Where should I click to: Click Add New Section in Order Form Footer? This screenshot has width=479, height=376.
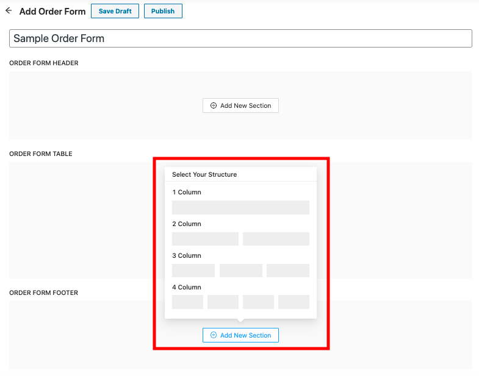coord(240,335)
